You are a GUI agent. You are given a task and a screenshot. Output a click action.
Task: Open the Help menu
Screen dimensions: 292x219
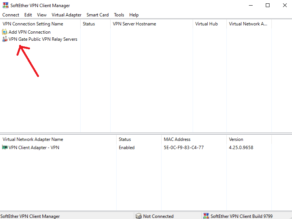(x=134, y=15)
